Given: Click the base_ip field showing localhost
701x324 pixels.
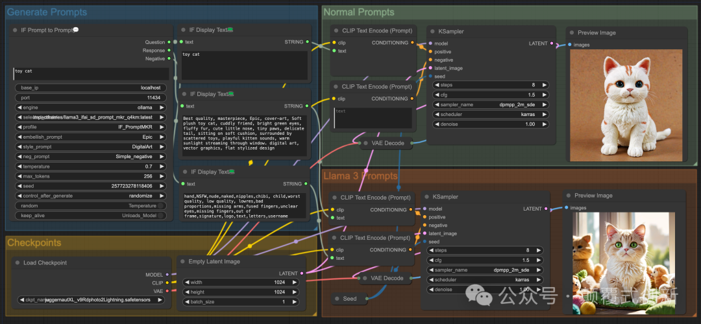Looking at the screenshot, I should pos(91,88).
